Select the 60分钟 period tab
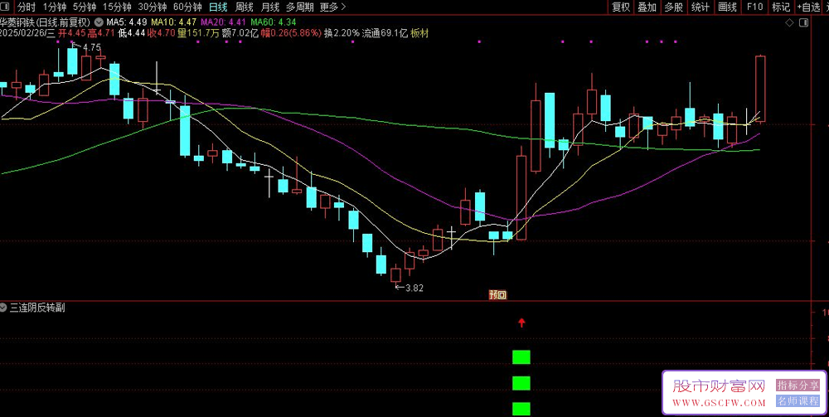 click(187, 7)
